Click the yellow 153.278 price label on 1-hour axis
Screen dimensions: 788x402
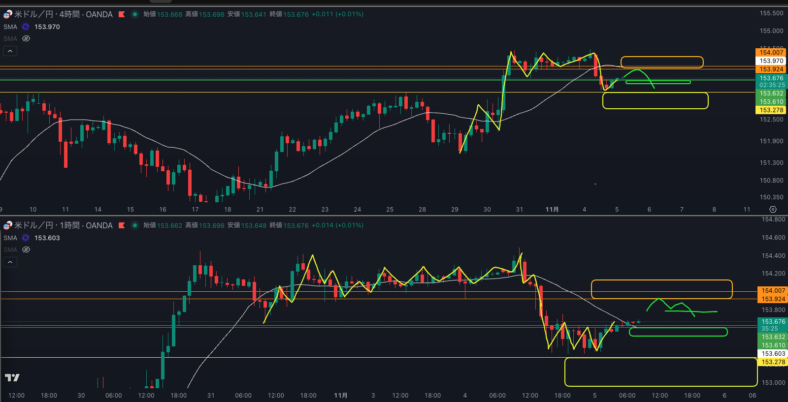click(773, 362)
